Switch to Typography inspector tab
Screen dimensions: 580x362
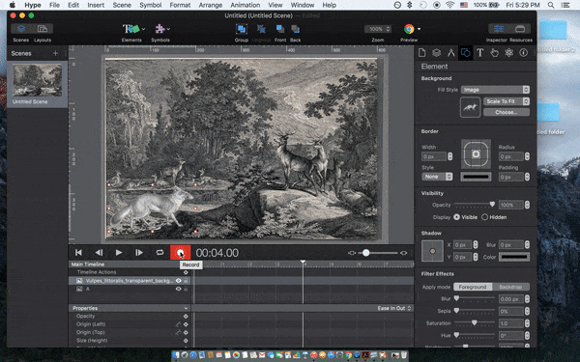point(479,53)
